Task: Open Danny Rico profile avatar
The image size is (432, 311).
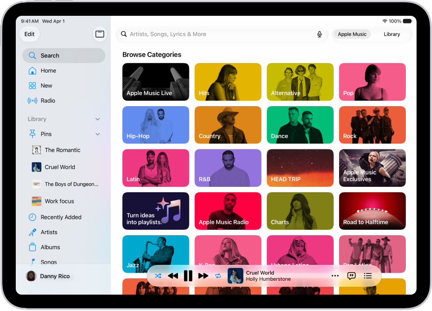Action: pyautogui.click(x=31, y=276)
